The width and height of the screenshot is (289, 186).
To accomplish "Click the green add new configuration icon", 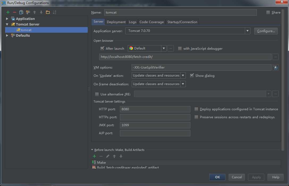I will pos(8,12).
